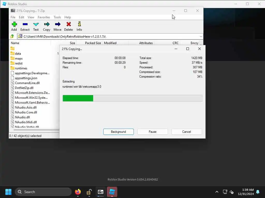
Task: Click the Test toolbar icon
Action: point(36,26)
